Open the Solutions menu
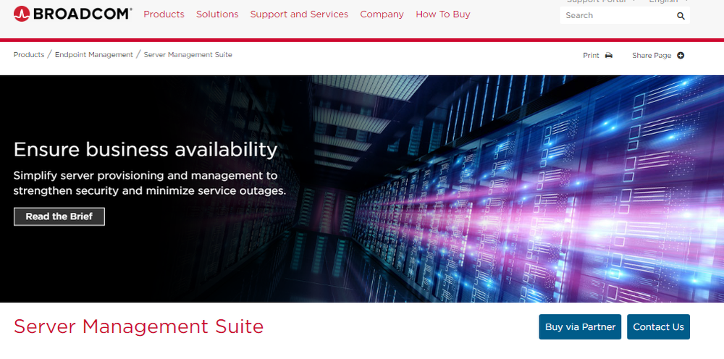This screenshot has width=724, height=359. click(217, 14)
